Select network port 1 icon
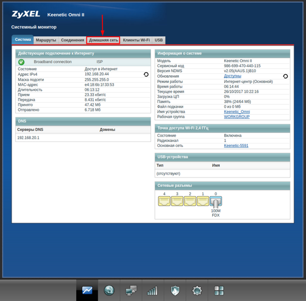306x301 pixels. point(203,201)
